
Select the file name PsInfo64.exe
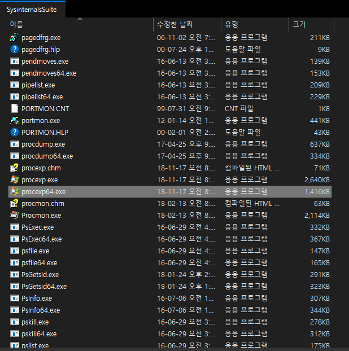41,310
